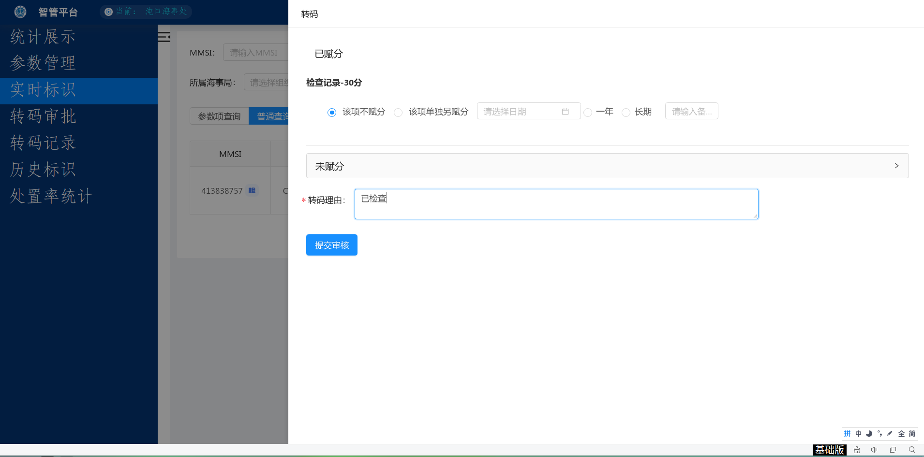
Task: Click the cleaner broom icon in status bar
Action: [x=857, y=450]
